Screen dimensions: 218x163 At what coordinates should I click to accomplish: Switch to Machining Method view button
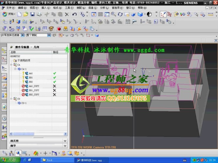pos(25,153)
